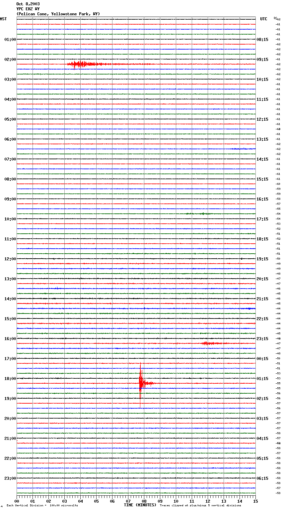The height and width of the screenshot is (510, 282).
Task: Click the minute-axis tick label "00"
Action: [x=17, y=501]
